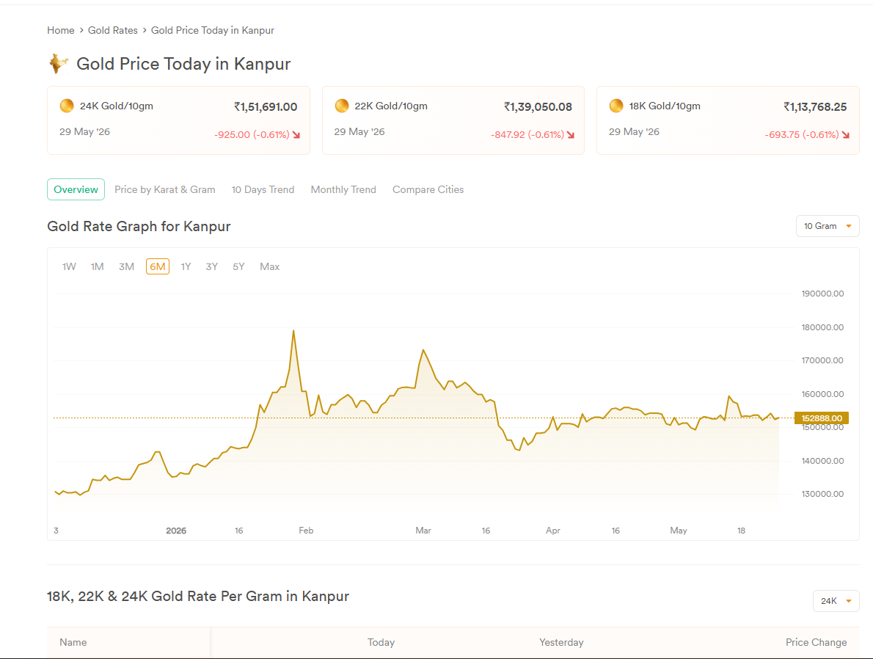The height and width of the screenshot is (659, 873).
Task: Click the 24K Gold coin icon
Action: tap(67, 106)
